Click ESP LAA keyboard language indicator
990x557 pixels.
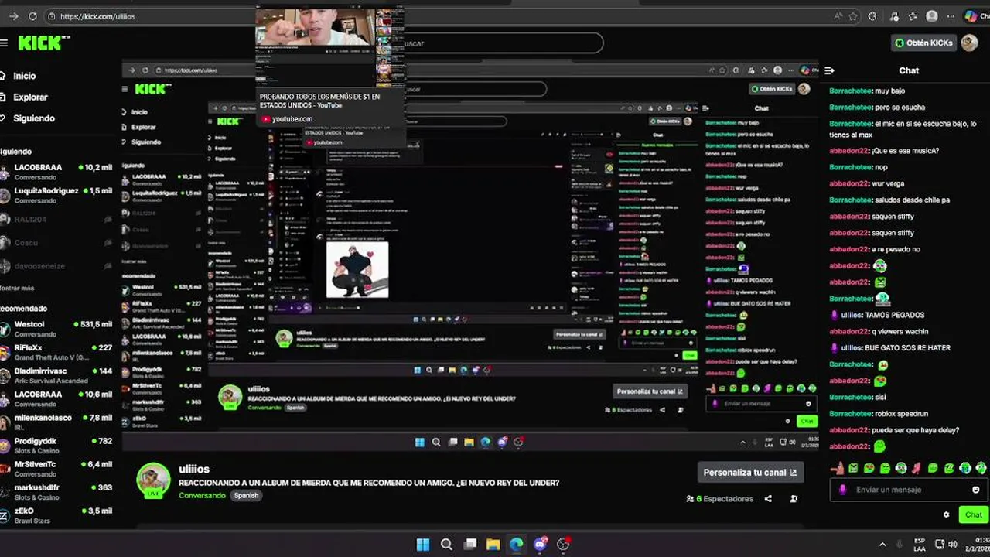920,545
